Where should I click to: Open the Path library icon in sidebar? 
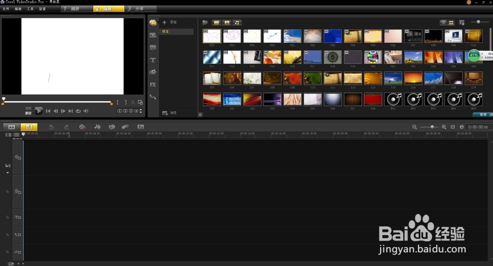(153, 97)
